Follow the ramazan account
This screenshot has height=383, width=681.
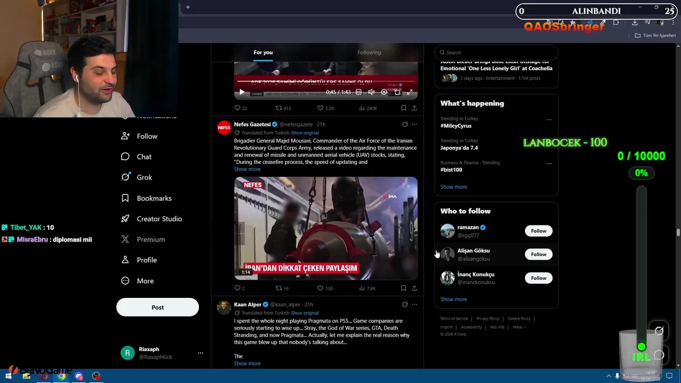538,231
